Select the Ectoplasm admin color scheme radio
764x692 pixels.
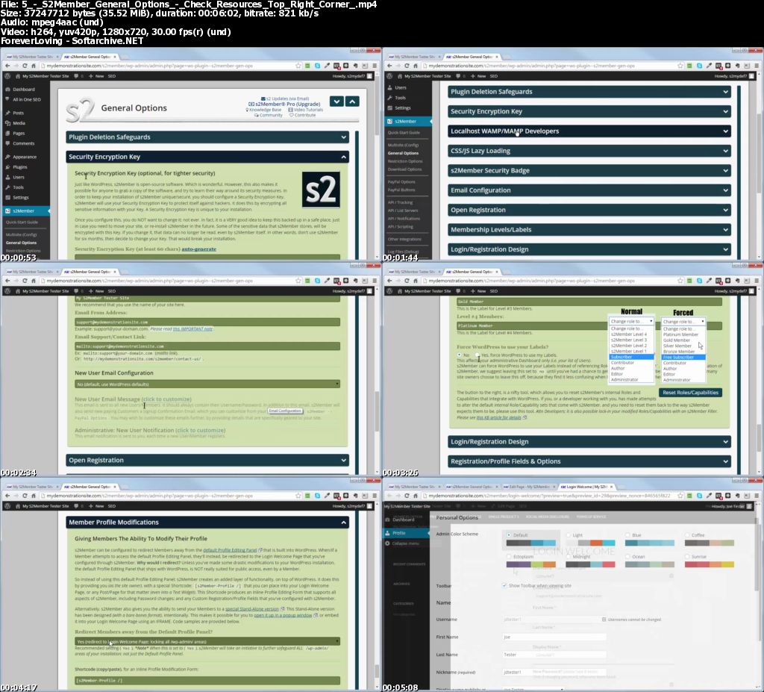(509, 556)
